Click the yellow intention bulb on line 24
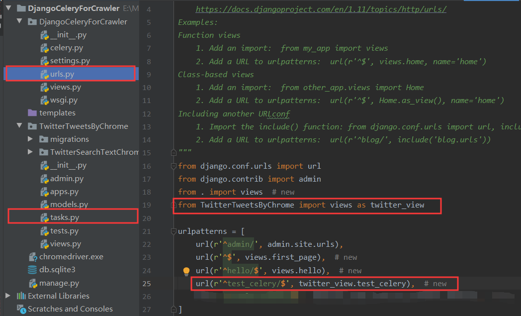521x316 pixels. pyautogui.click(x=185, y=270)
